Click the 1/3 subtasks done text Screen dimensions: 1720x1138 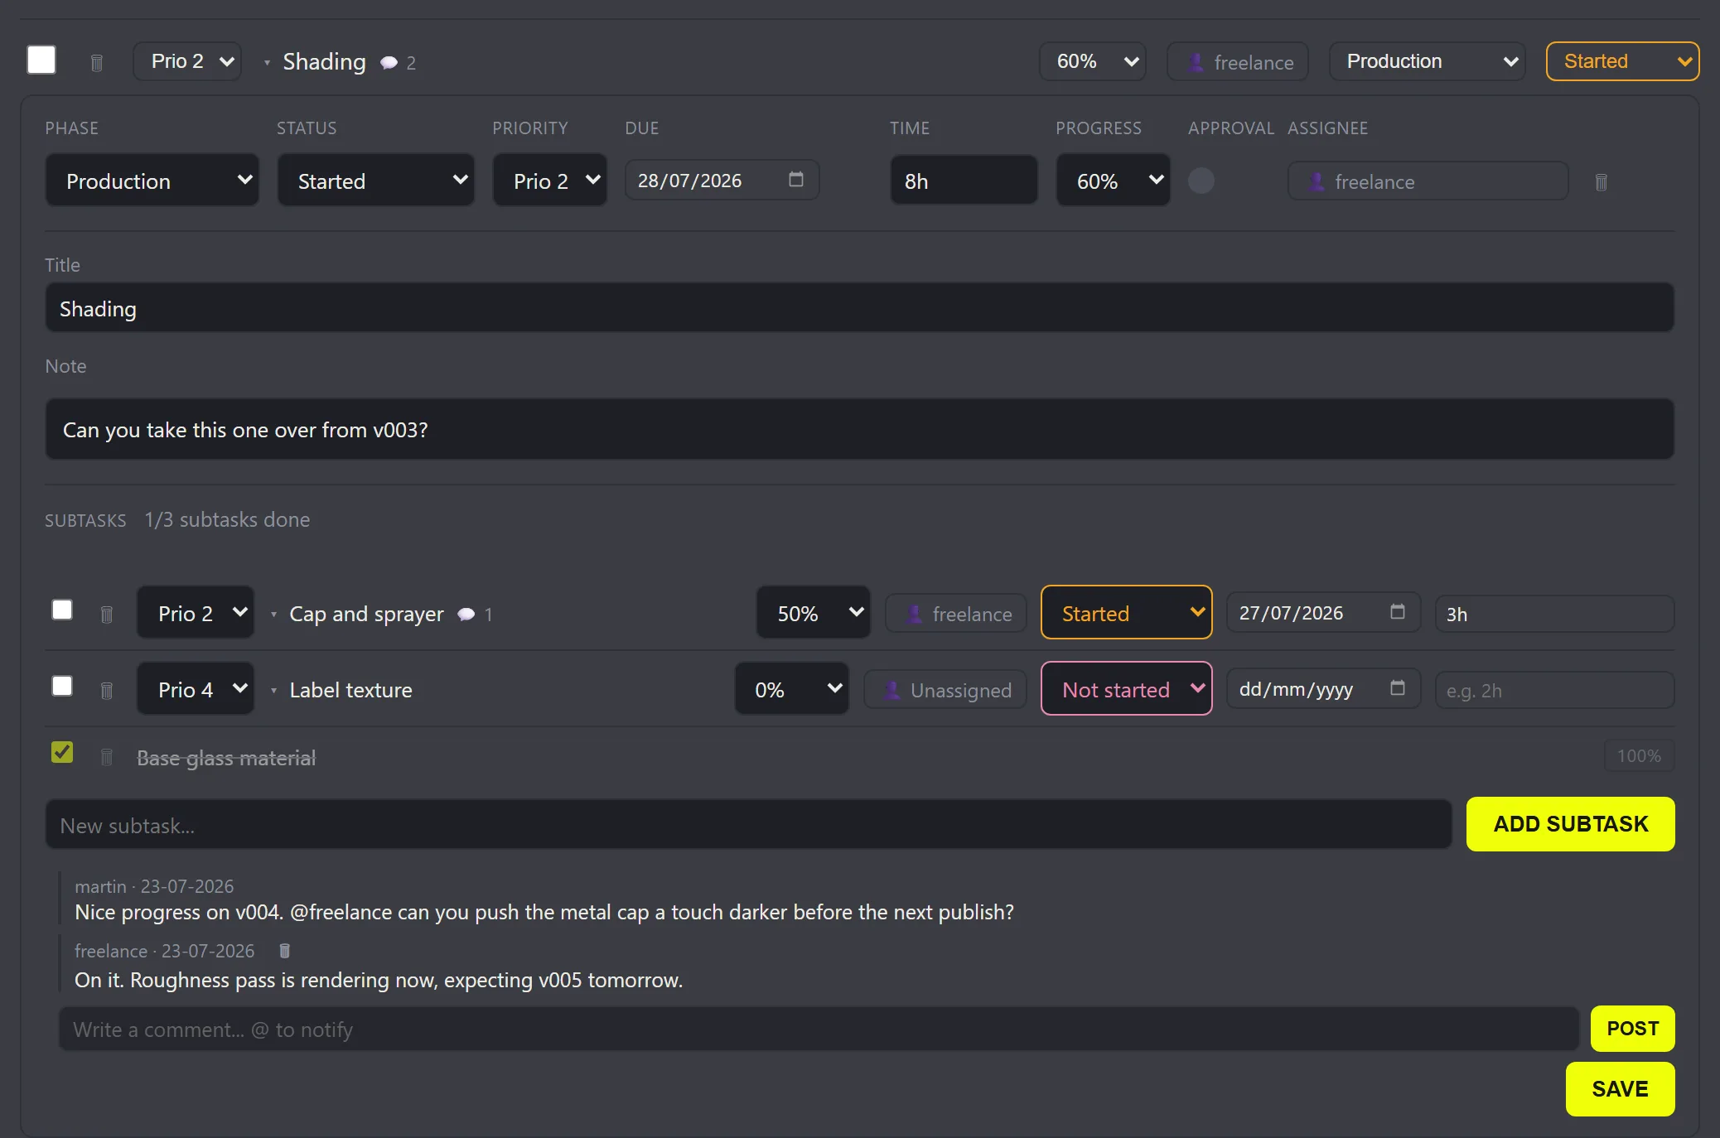[227, 519]
